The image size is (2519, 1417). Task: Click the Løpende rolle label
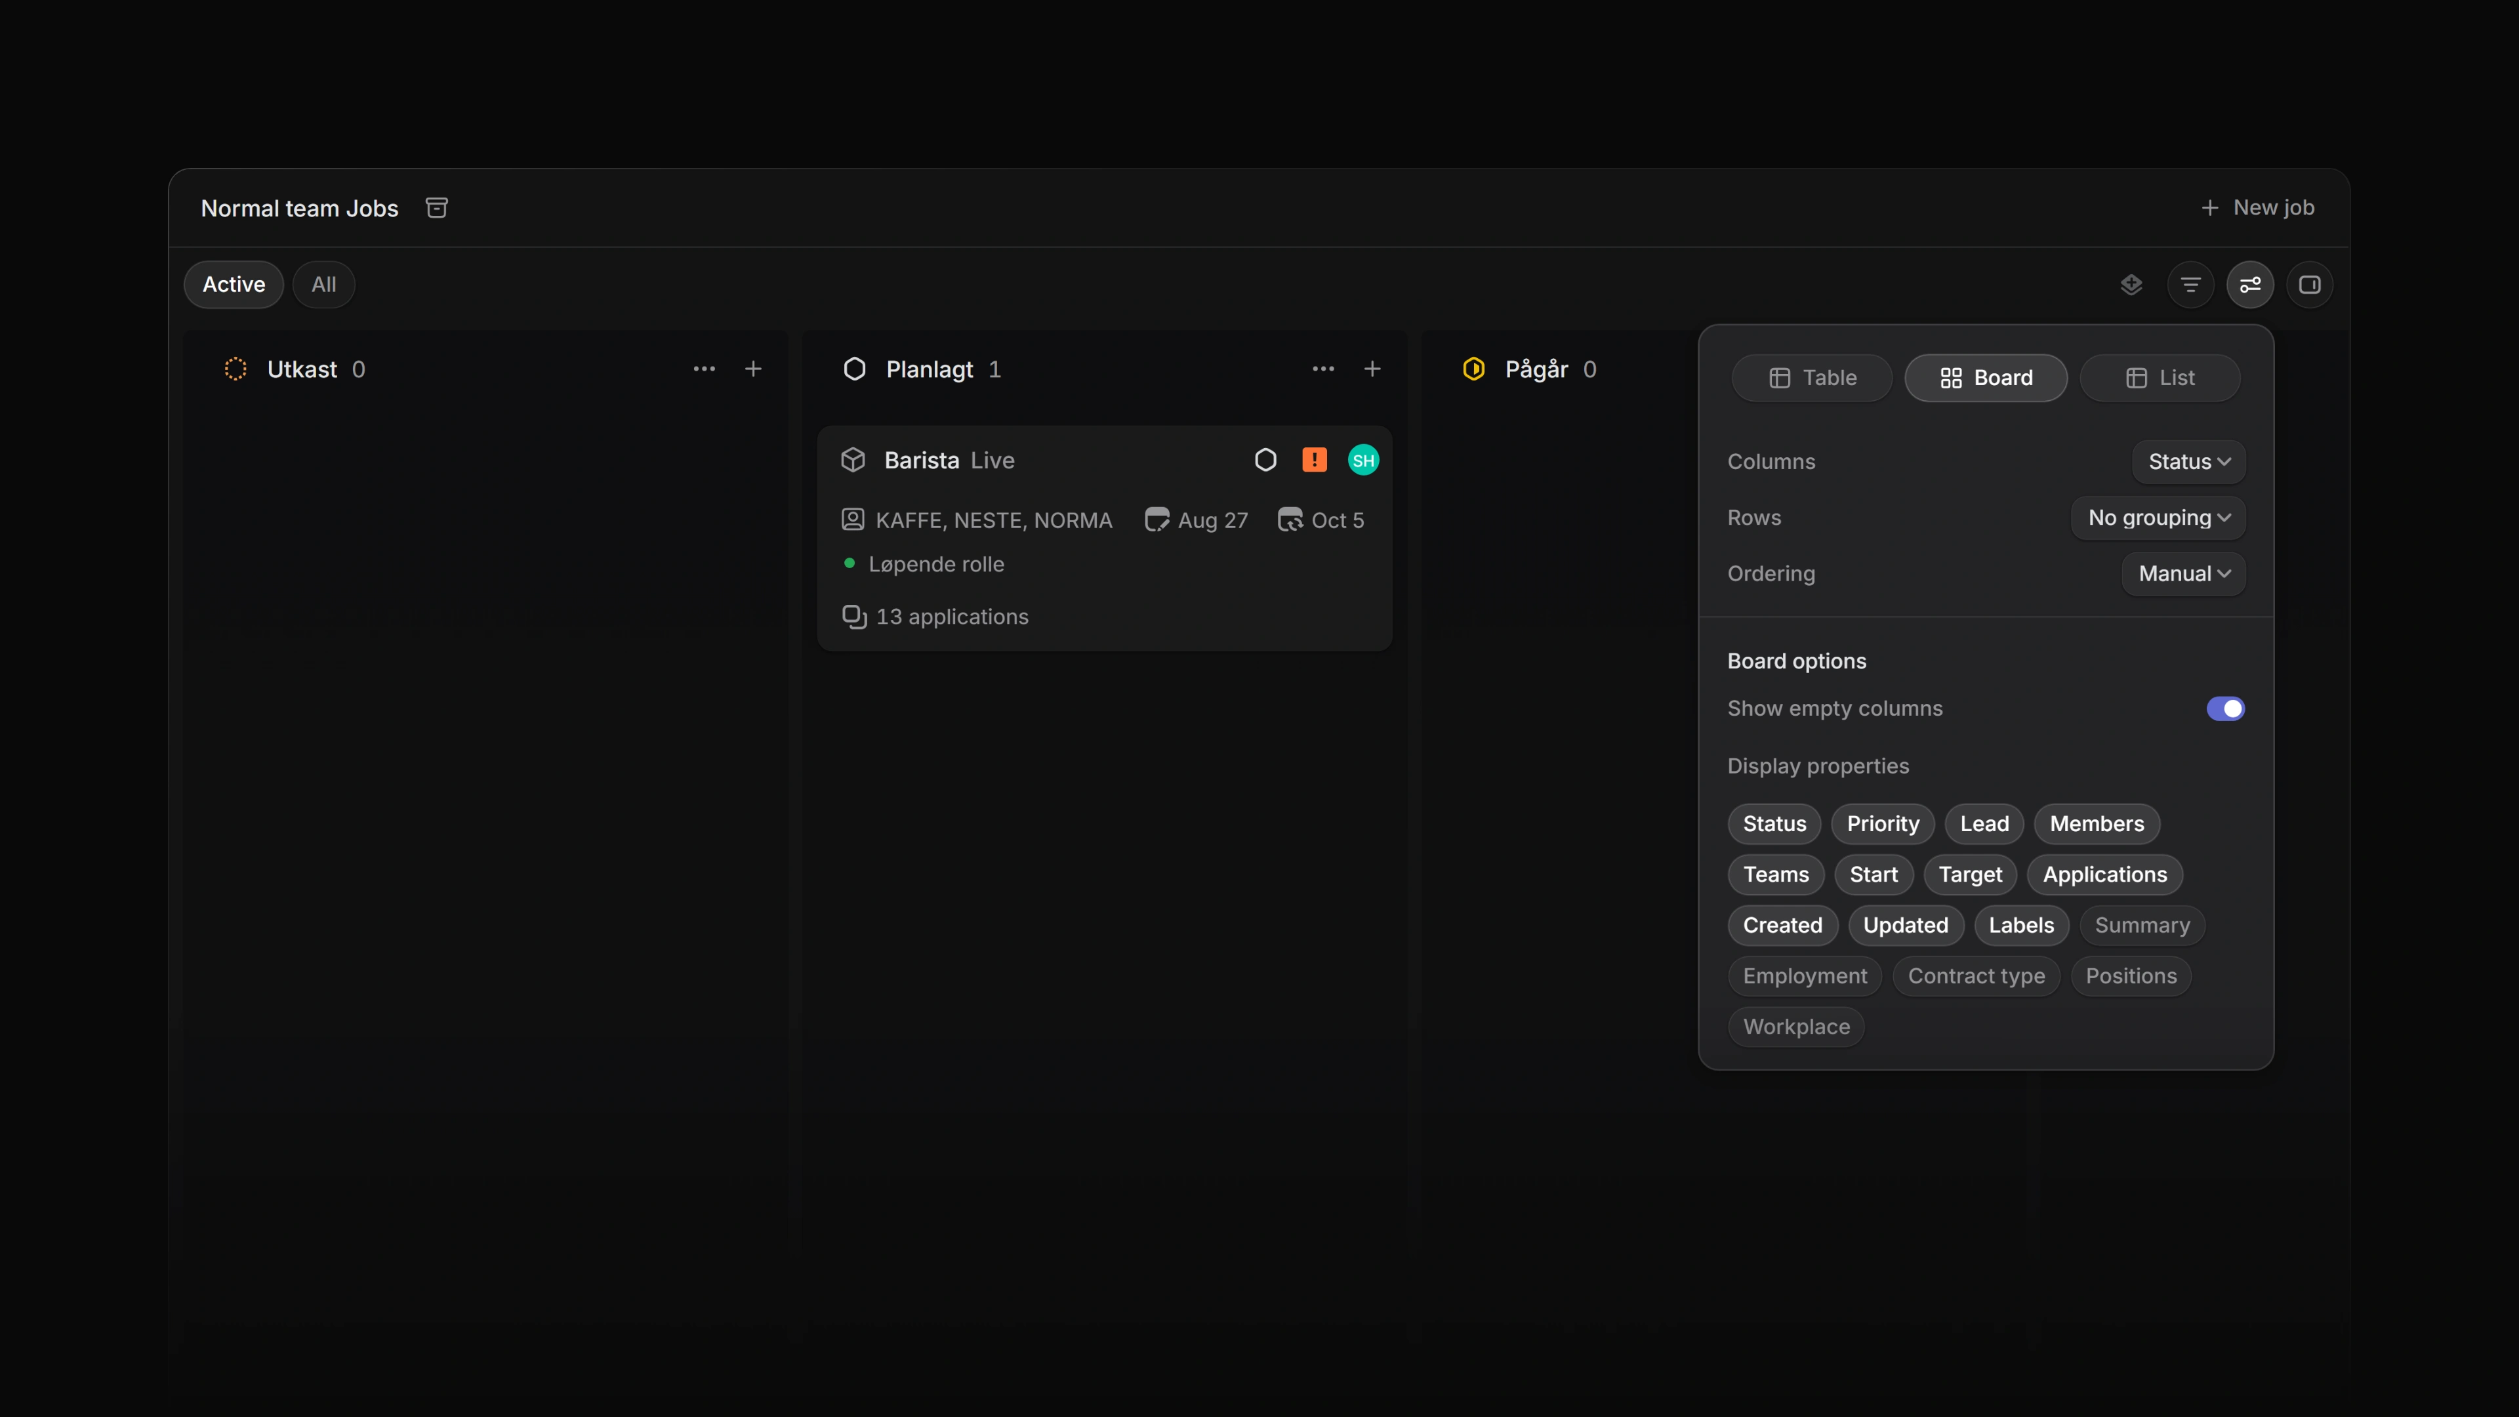(x=937, y=564)
